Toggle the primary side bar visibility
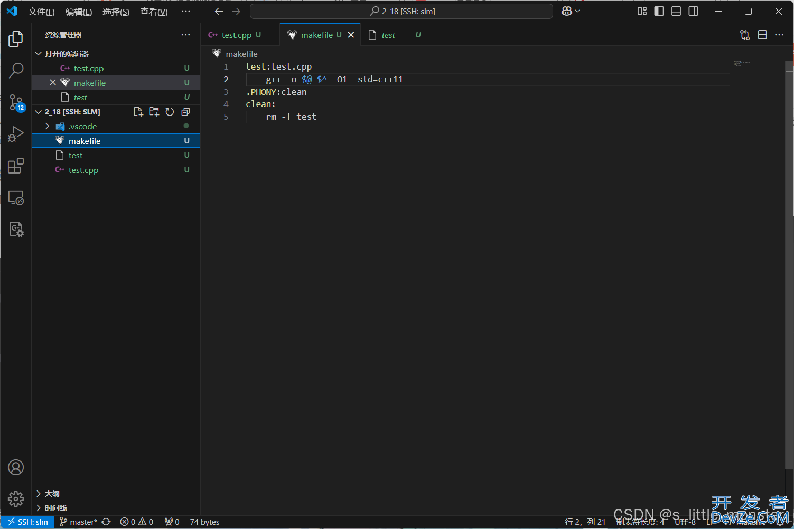The image size is (794, 529). click(659, 11)
